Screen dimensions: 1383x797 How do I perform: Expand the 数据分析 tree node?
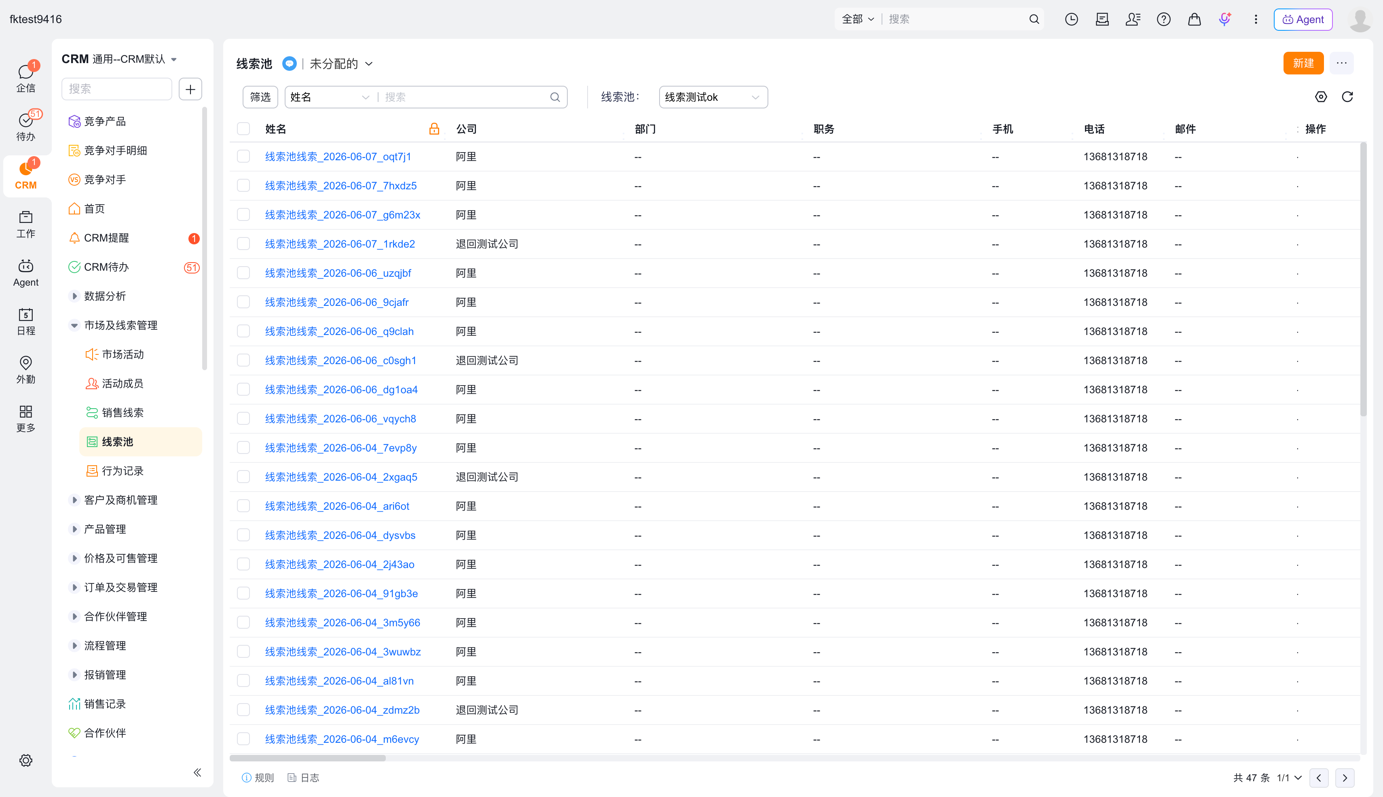pyautogui.click(x=74, y=296)
